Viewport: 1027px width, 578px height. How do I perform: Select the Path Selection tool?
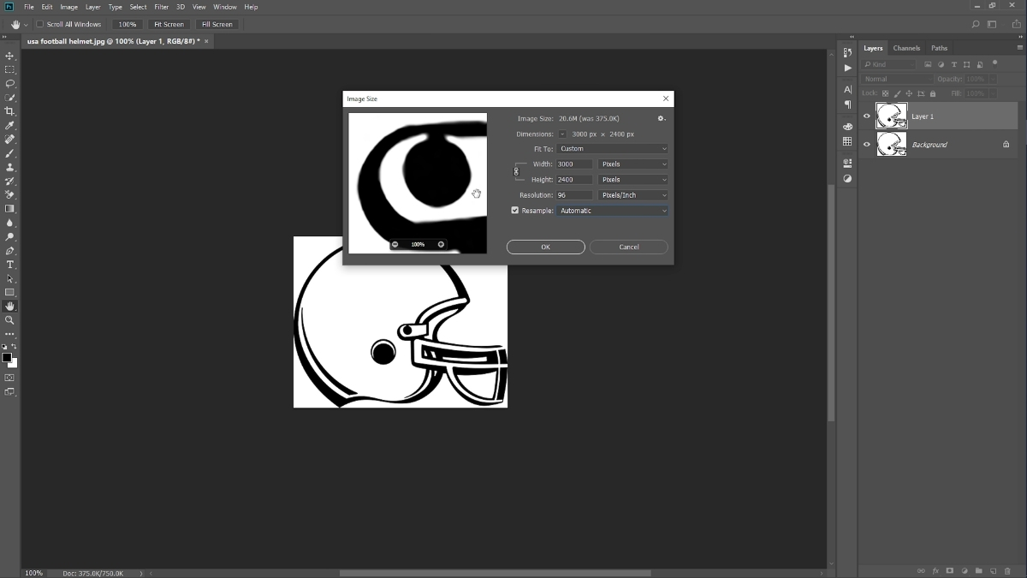(9, 278)
